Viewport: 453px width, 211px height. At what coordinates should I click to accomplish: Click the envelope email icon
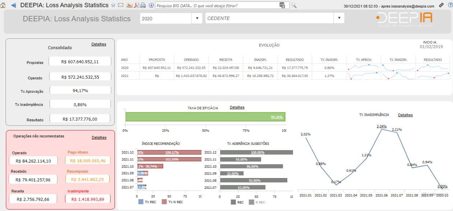pos(120,5)
